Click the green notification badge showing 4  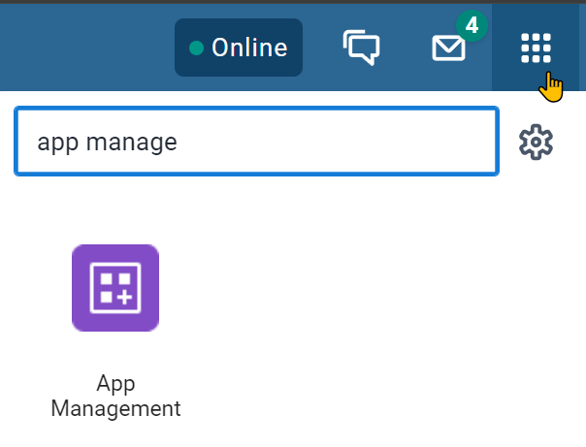[x=472, y=26]
